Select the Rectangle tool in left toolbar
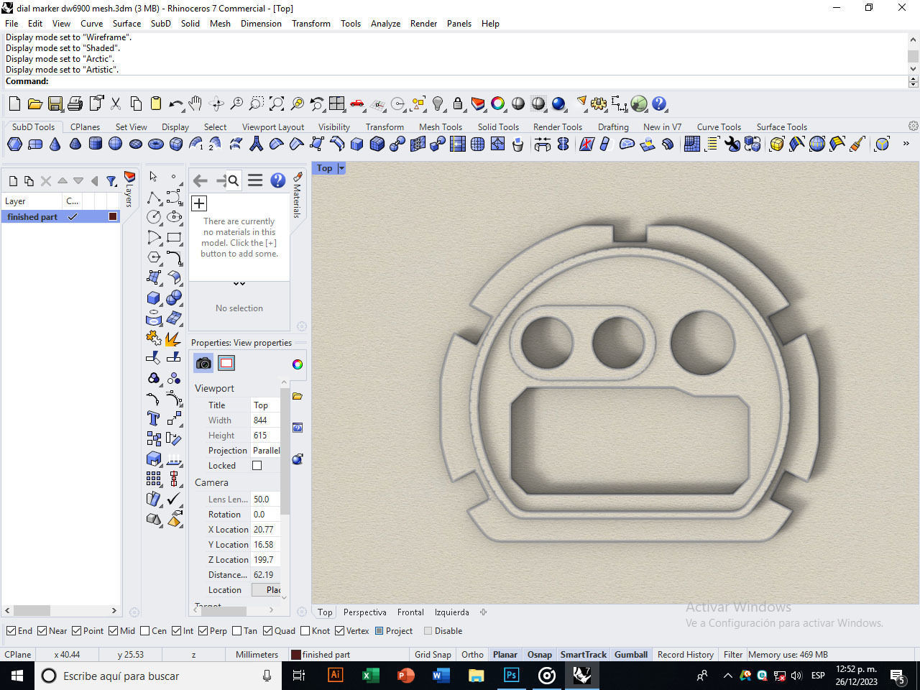 (x=174, y=237)
